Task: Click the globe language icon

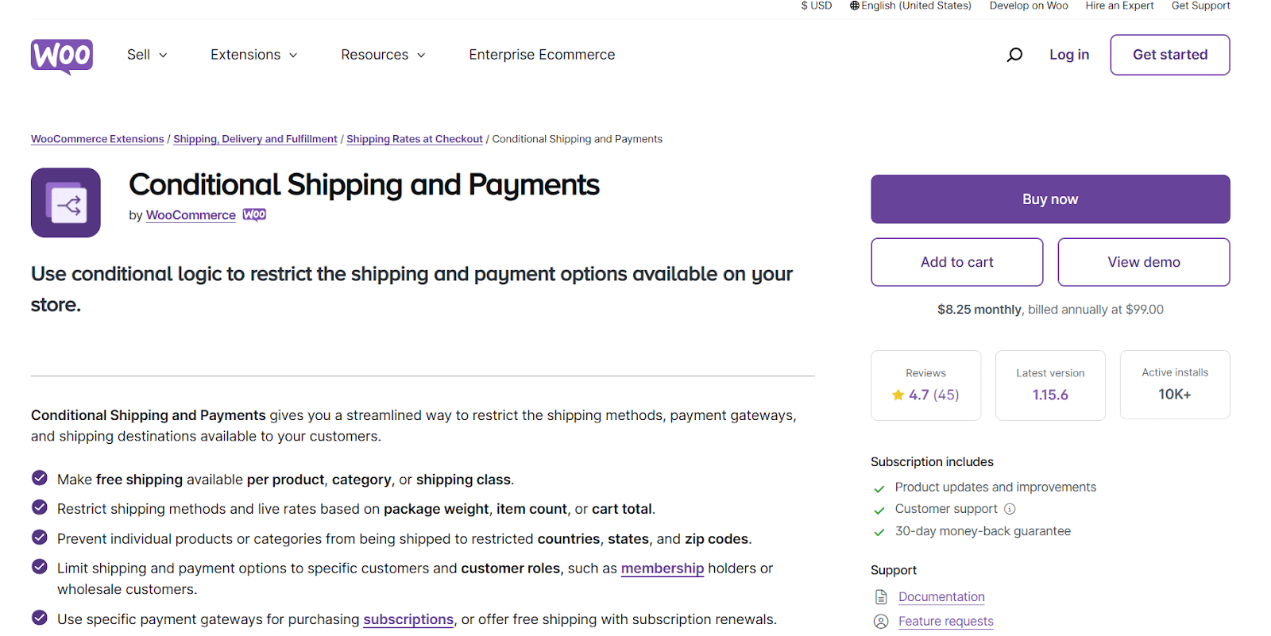Action: [x=855, y=6]
